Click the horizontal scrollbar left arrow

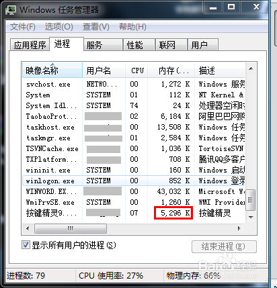[x=28, y=228]
